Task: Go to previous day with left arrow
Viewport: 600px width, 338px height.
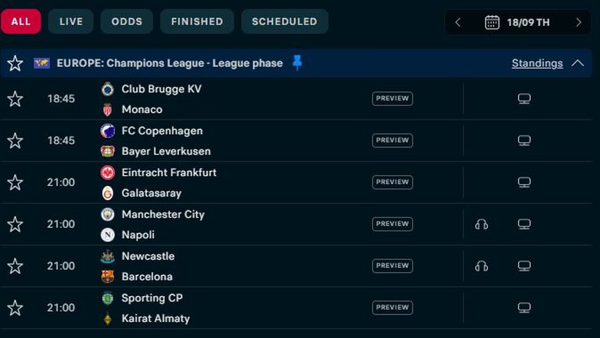Action: [458, 22]
